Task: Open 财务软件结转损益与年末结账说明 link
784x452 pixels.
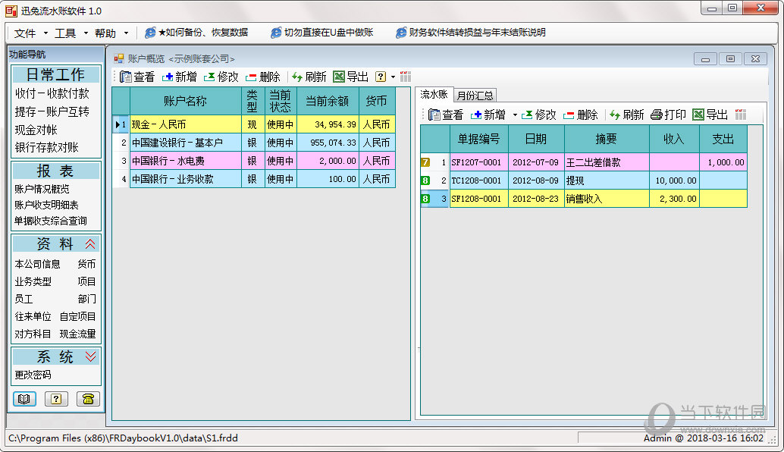Action: coord(471,33)
